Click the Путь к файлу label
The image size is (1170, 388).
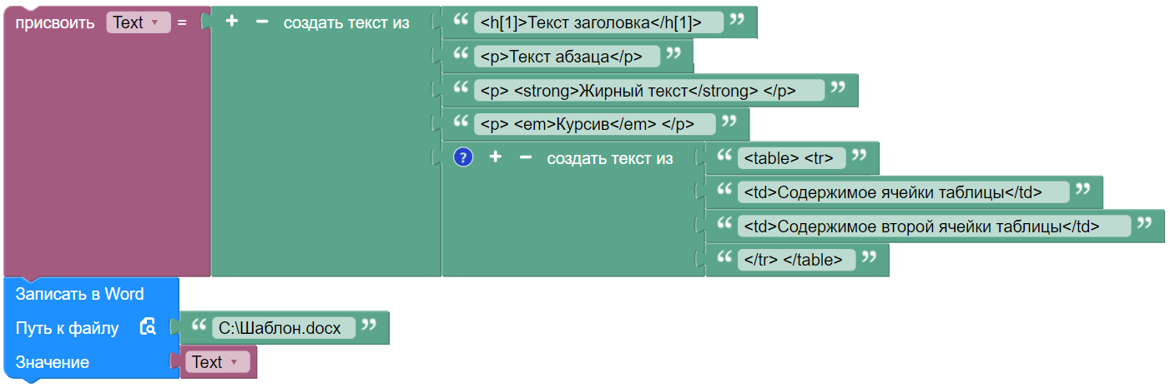[x=68, y=328]
